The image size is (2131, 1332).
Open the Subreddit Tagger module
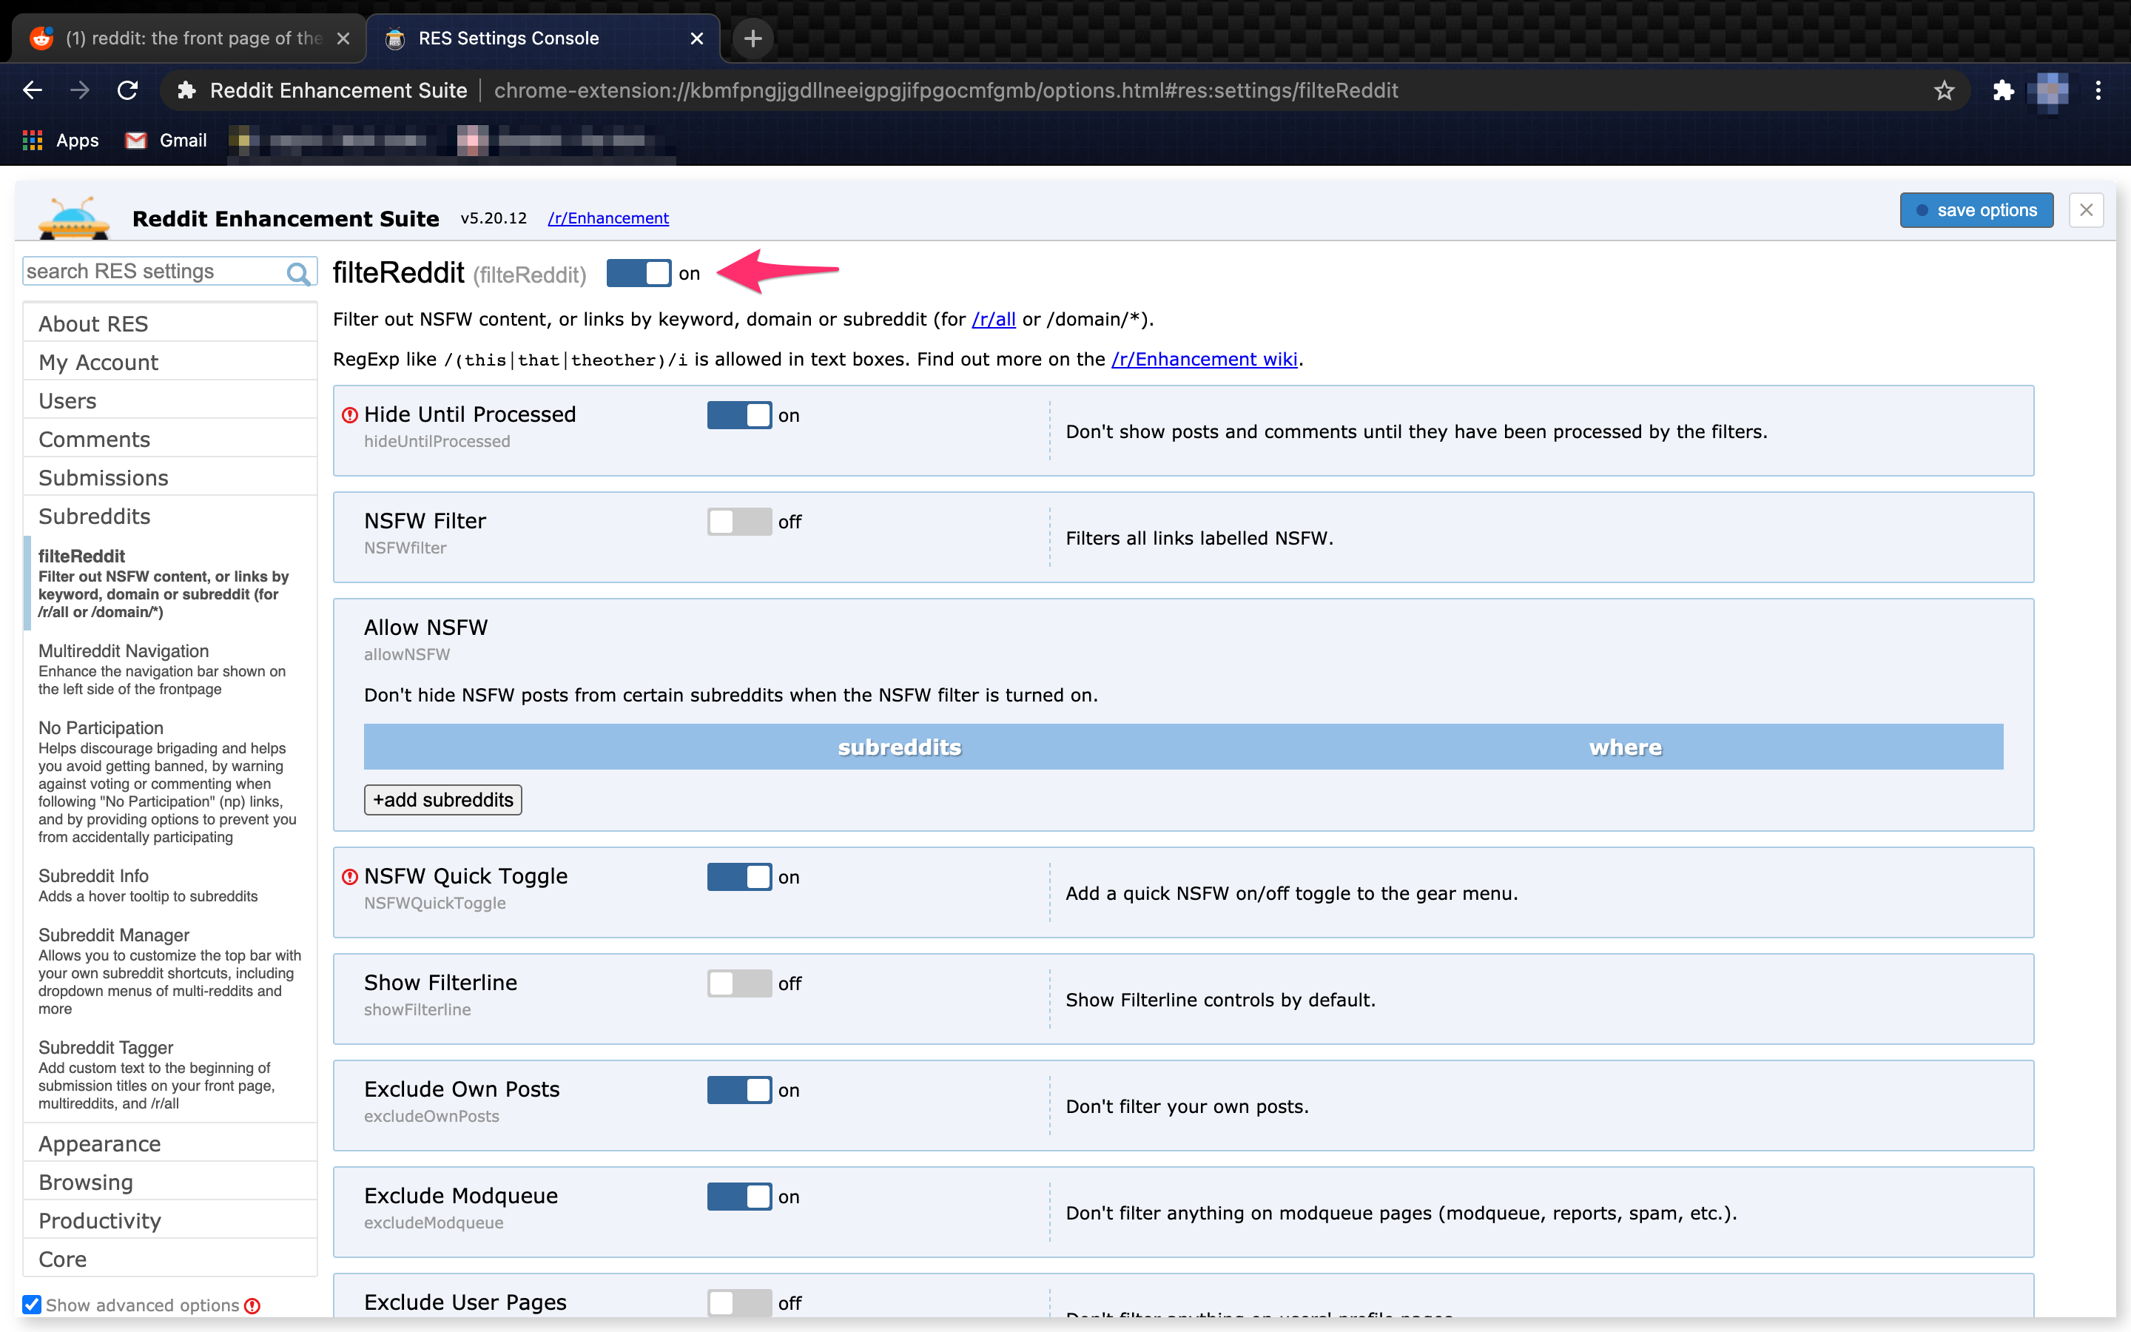[x=170, y=1074]
